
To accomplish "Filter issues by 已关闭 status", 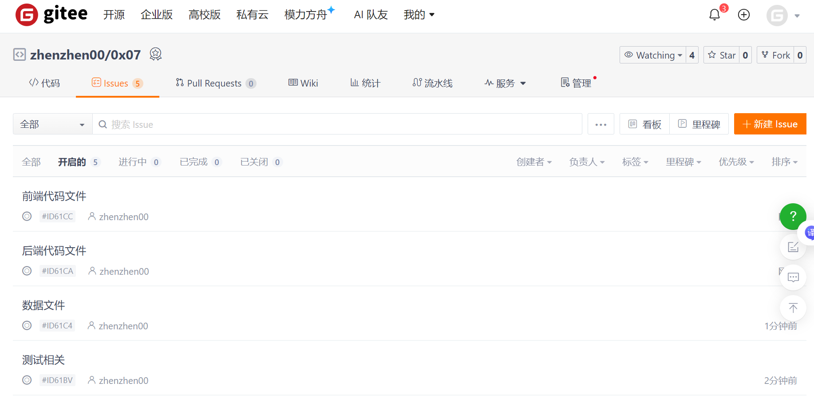I will point(261,162).
